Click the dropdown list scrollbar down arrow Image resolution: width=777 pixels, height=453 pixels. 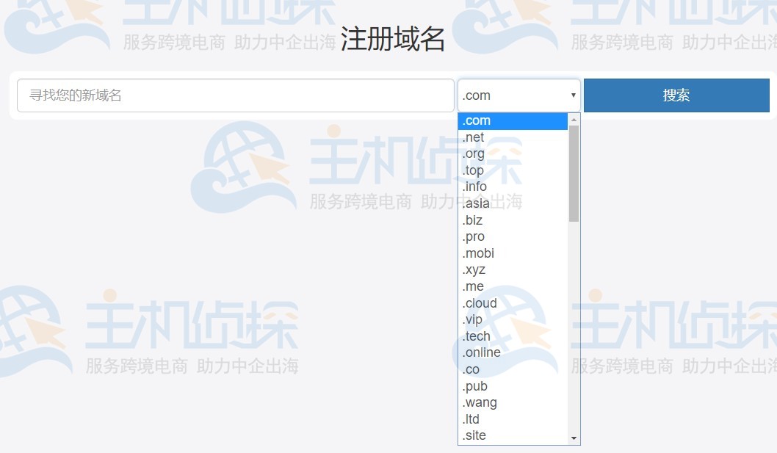[x=574, y=438]
